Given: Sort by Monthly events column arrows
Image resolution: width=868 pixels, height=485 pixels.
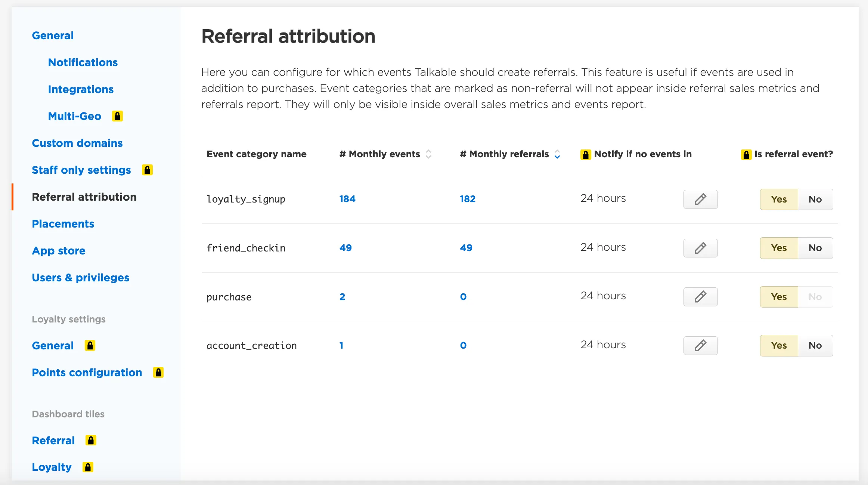Looking at the screenshot, I should click(428, 154).
